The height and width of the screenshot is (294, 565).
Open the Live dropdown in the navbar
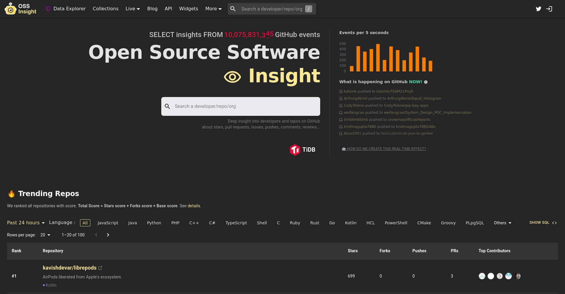click(x=132, y=9)
